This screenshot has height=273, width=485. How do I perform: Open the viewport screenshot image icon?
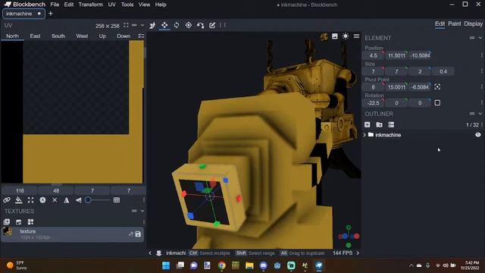(x=335, y=36)
